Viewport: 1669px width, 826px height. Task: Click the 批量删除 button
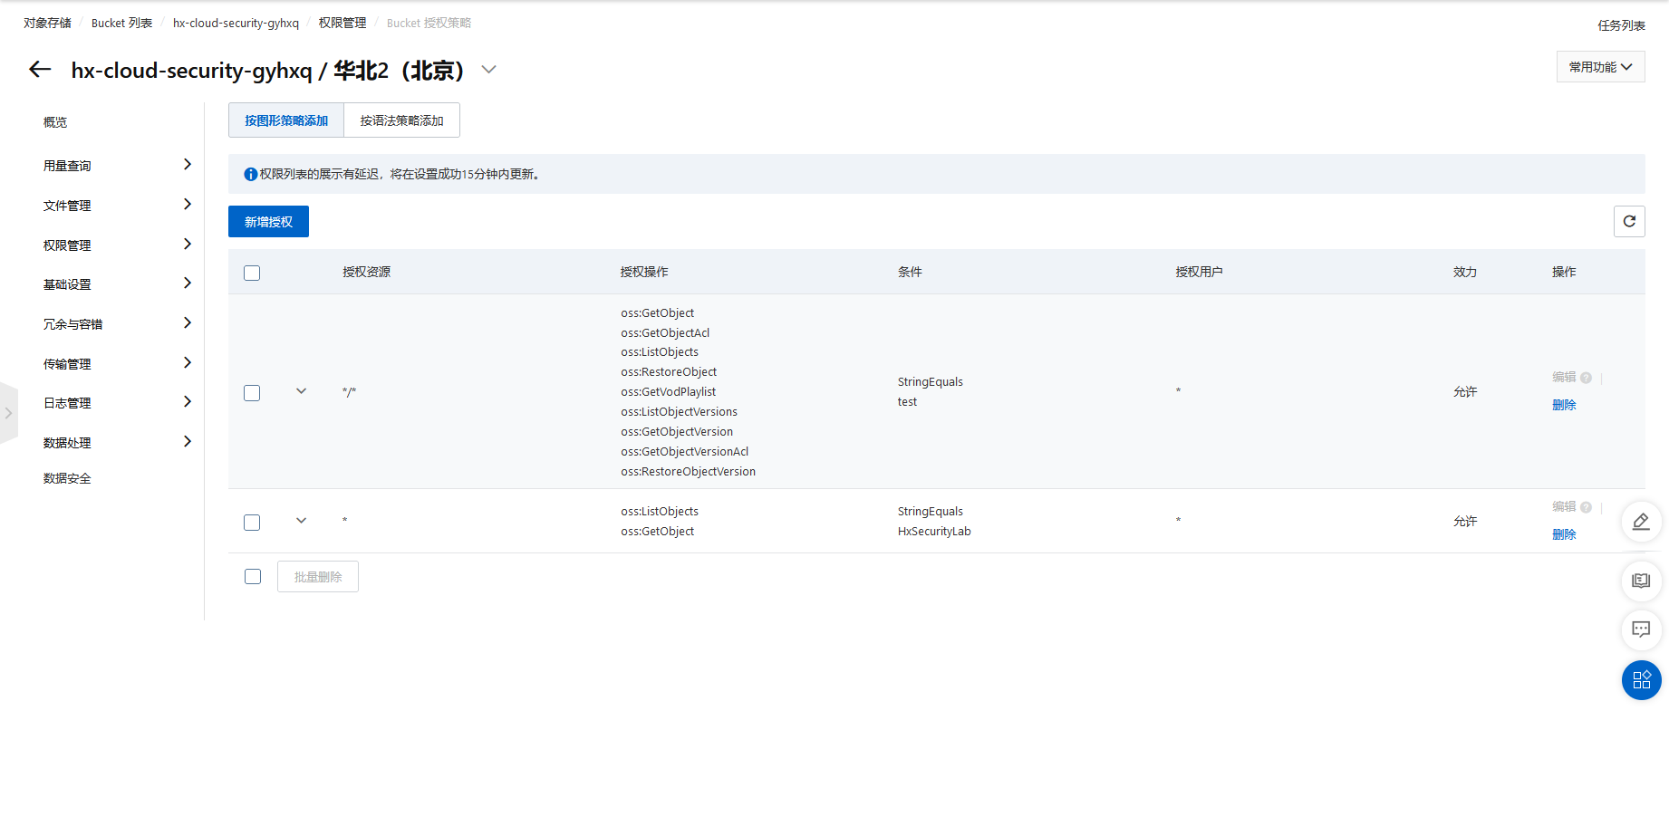(x=318, y=577)
